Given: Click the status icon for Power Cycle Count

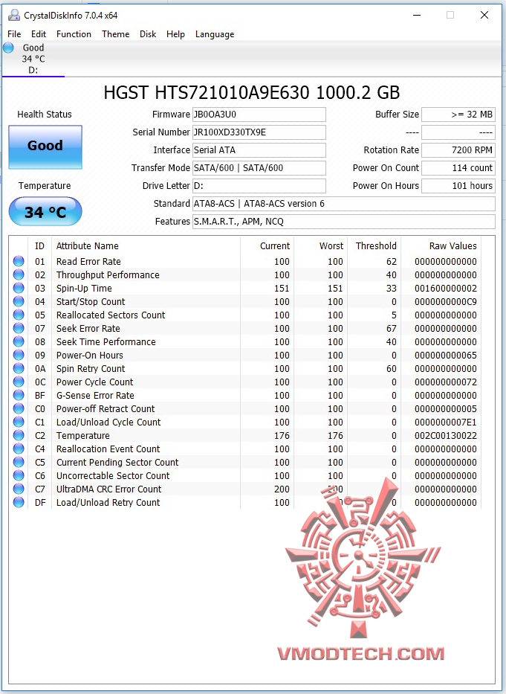Looking at the screenshot, I should click(19, 382).
